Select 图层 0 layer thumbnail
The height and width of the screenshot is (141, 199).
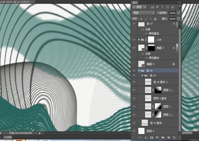click(141, 131)
